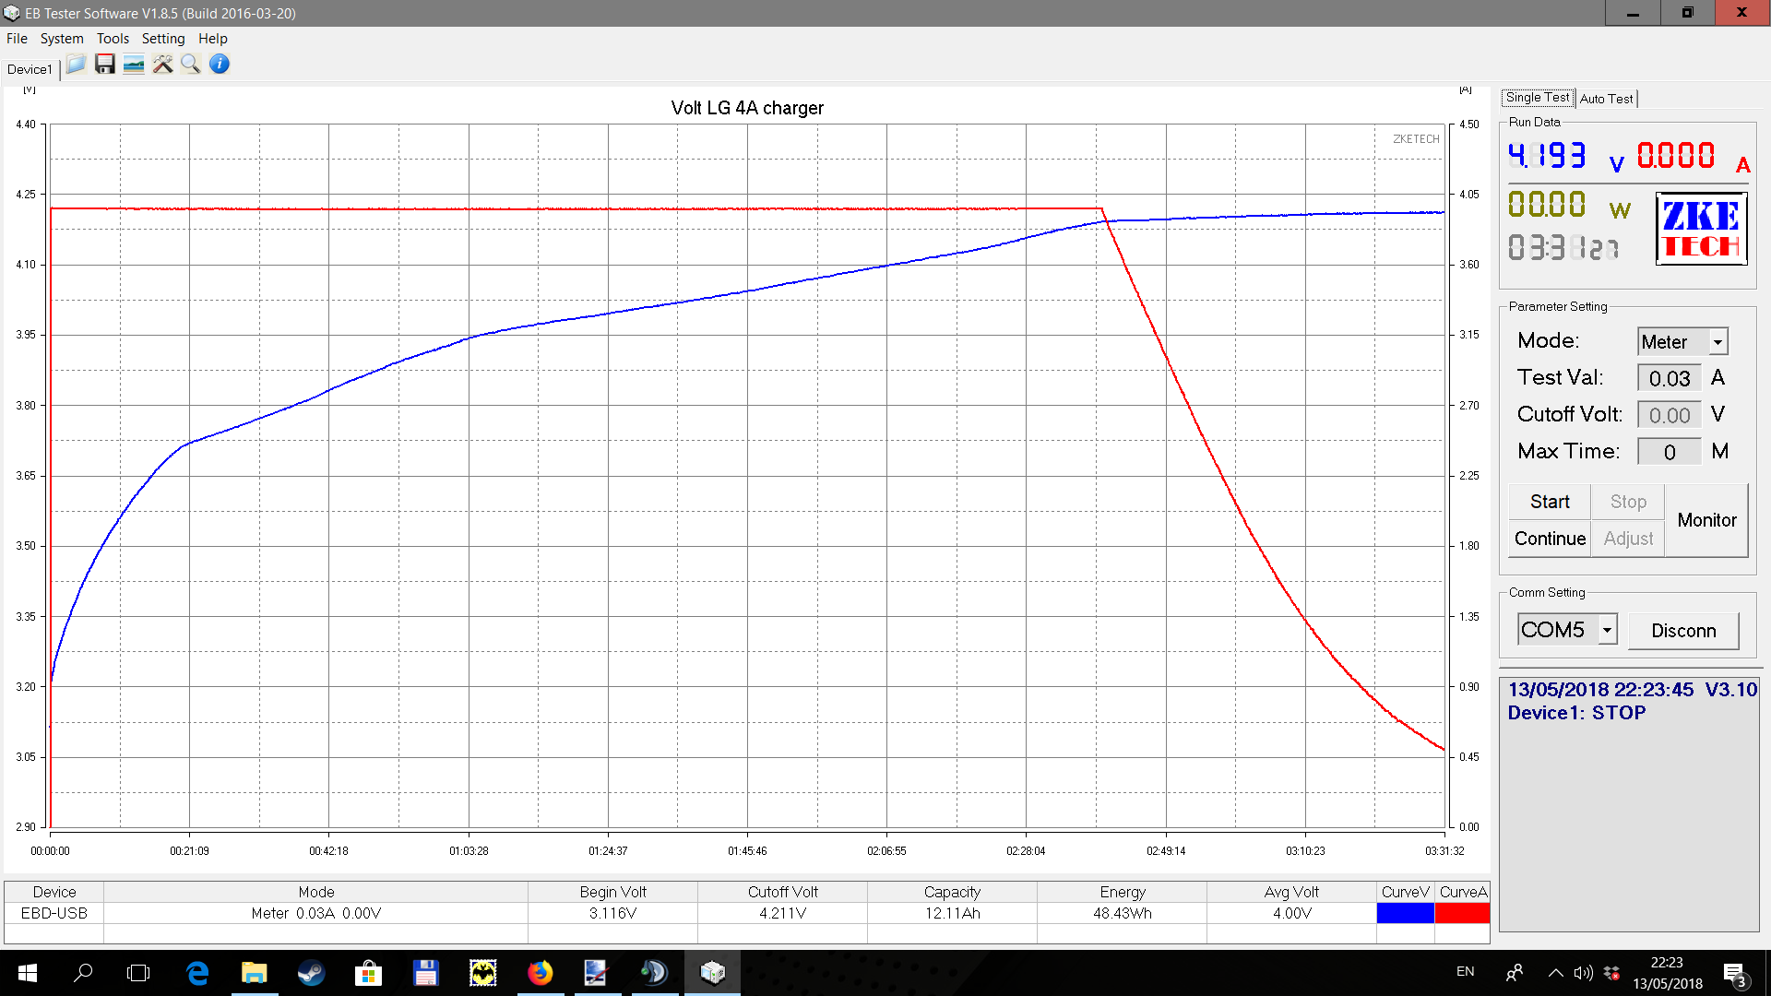Click the Test Val input field

(1669, 378)
